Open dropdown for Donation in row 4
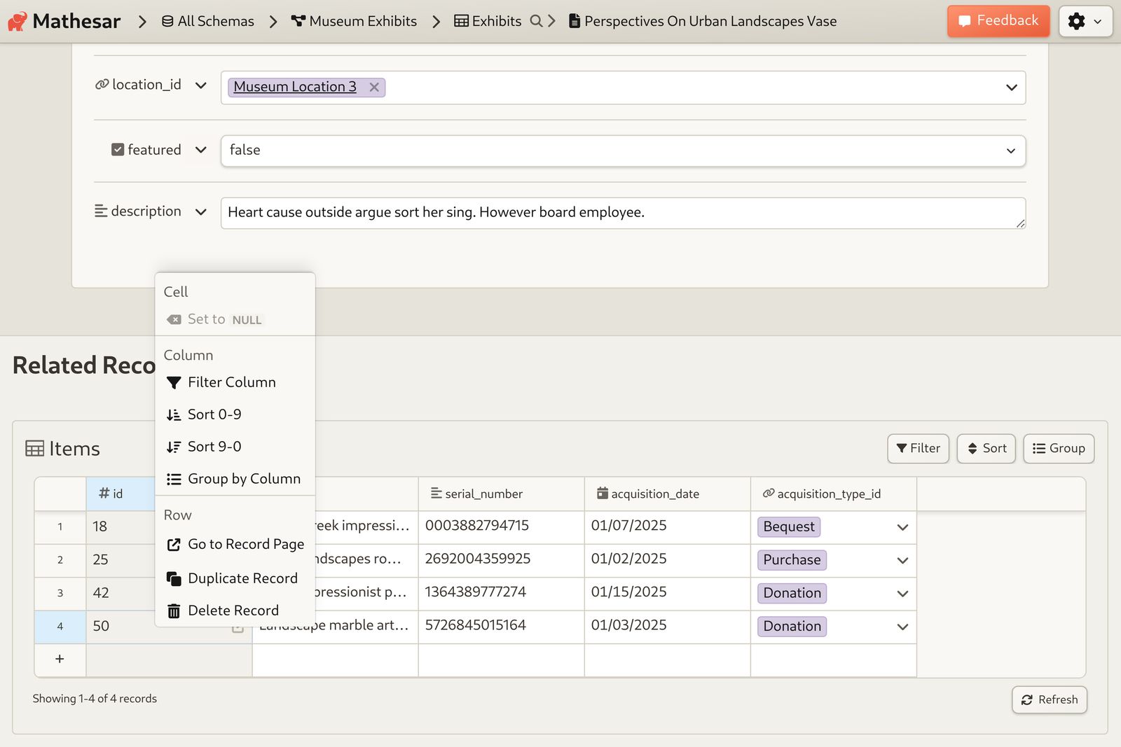The image size is (1121, 747). pyautogui.click(x=902, y=627)
